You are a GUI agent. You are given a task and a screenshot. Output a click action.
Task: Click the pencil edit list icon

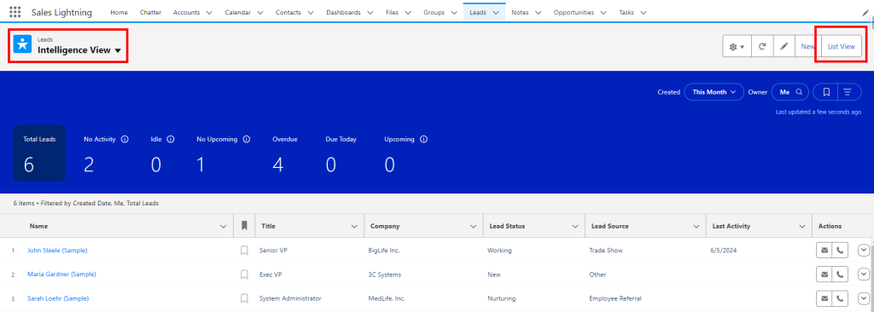(784, 47)
